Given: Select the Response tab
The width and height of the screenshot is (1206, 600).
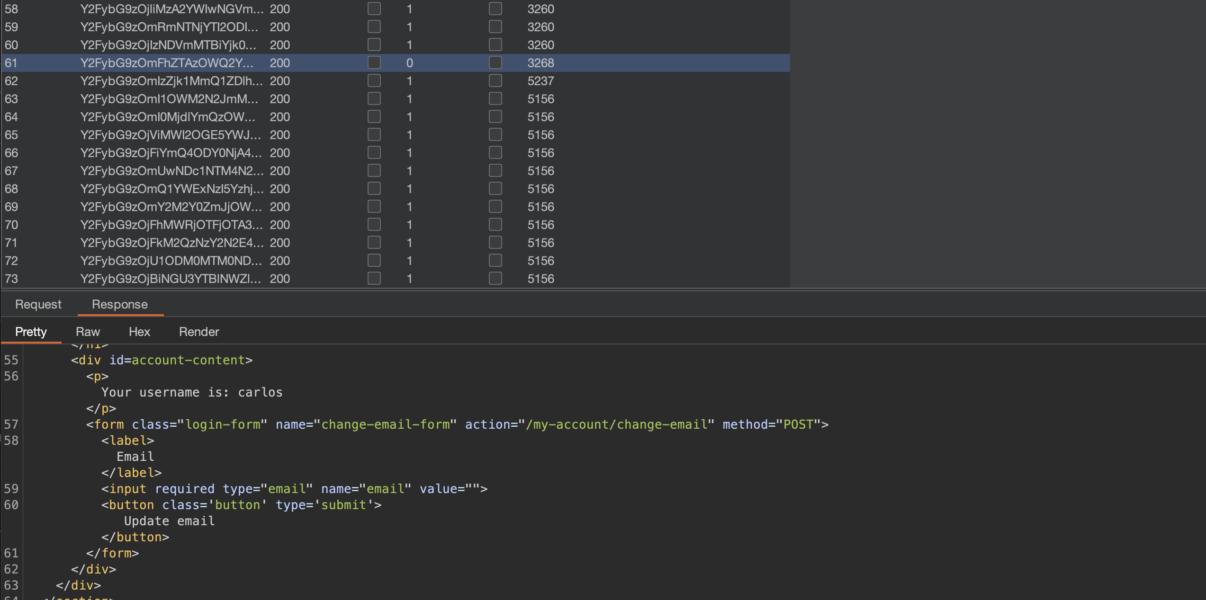Looking at the screenshot, I should [120, 304].
